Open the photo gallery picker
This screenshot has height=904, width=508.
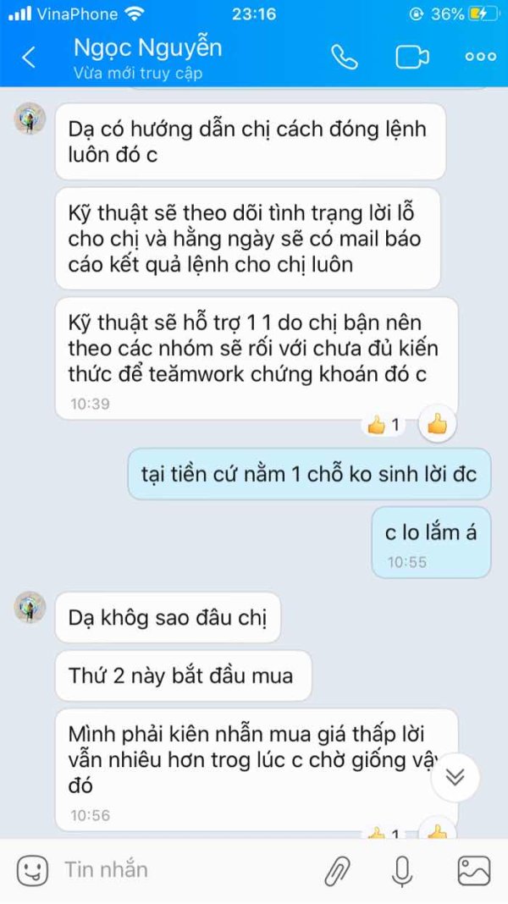(474, 870)
